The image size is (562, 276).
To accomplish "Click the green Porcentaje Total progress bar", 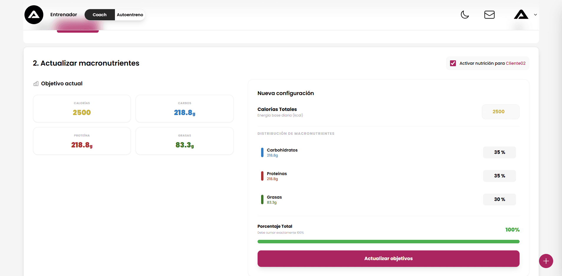I will (388, 242).
